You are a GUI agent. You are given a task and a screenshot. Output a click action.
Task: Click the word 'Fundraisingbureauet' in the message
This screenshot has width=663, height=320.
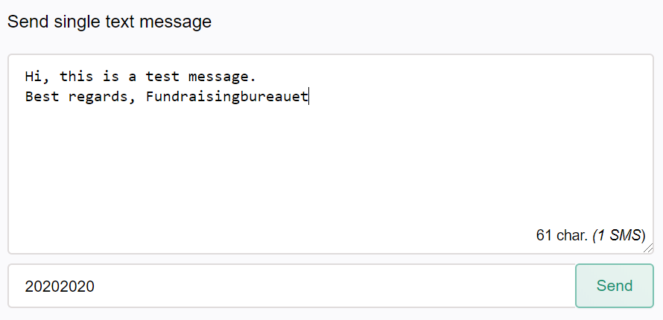tap(227, 97)
